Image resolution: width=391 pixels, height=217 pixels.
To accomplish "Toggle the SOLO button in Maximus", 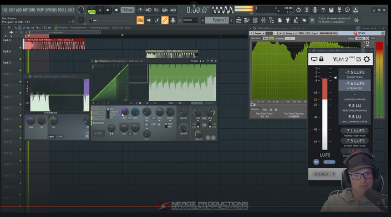I will coord(98,133).
